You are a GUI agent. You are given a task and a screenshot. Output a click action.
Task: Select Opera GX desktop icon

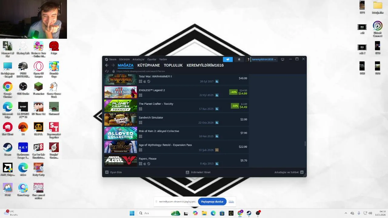pyautogui.click(x=38, y=70)
